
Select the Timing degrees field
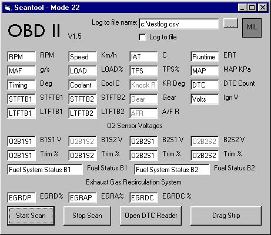(21, 85)
